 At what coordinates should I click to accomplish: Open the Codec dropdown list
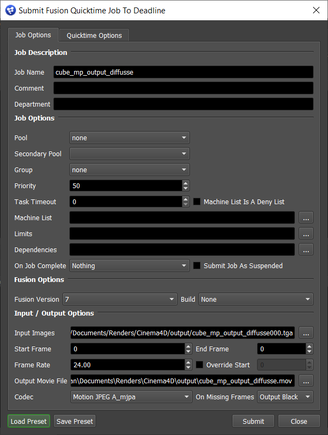click(131, 397)
